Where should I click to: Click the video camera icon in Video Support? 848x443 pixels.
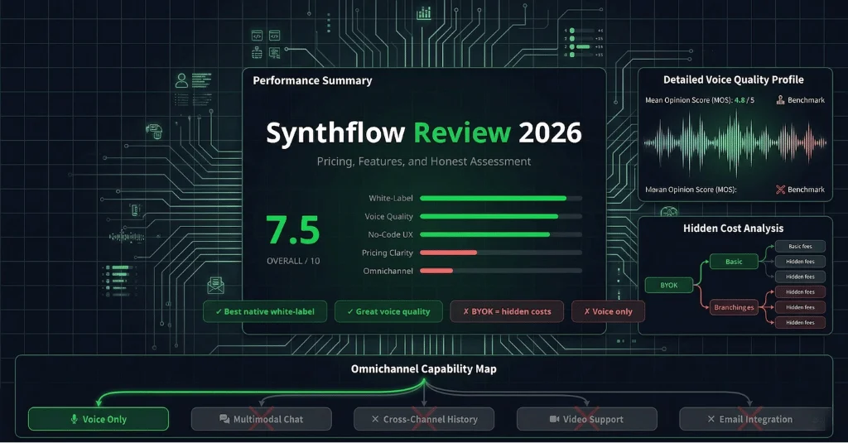click(x=554, y=419)
